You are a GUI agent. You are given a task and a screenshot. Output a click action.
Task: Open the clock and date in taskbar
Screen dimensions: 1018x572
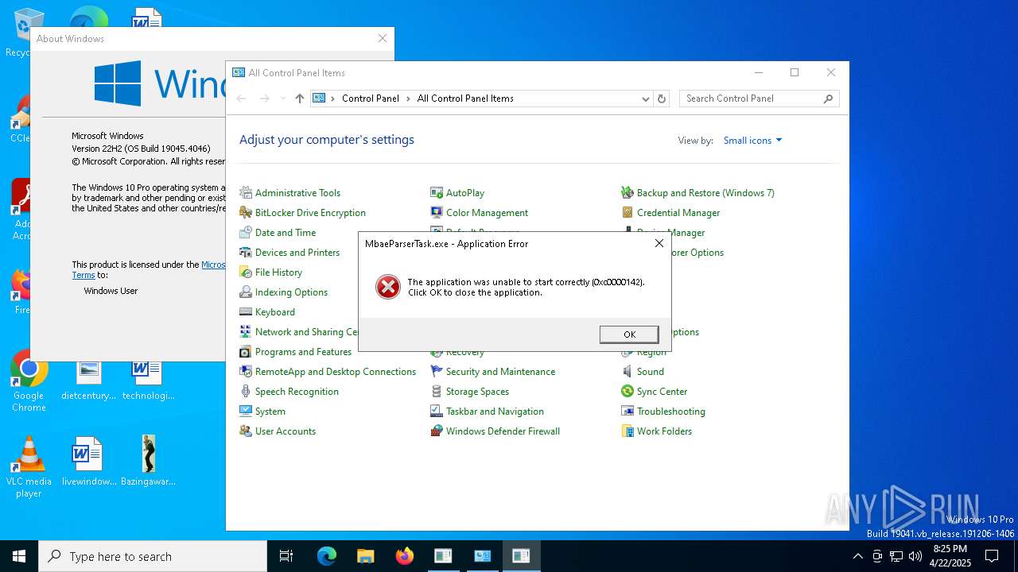pyautogui.click(x=950, y=556)
